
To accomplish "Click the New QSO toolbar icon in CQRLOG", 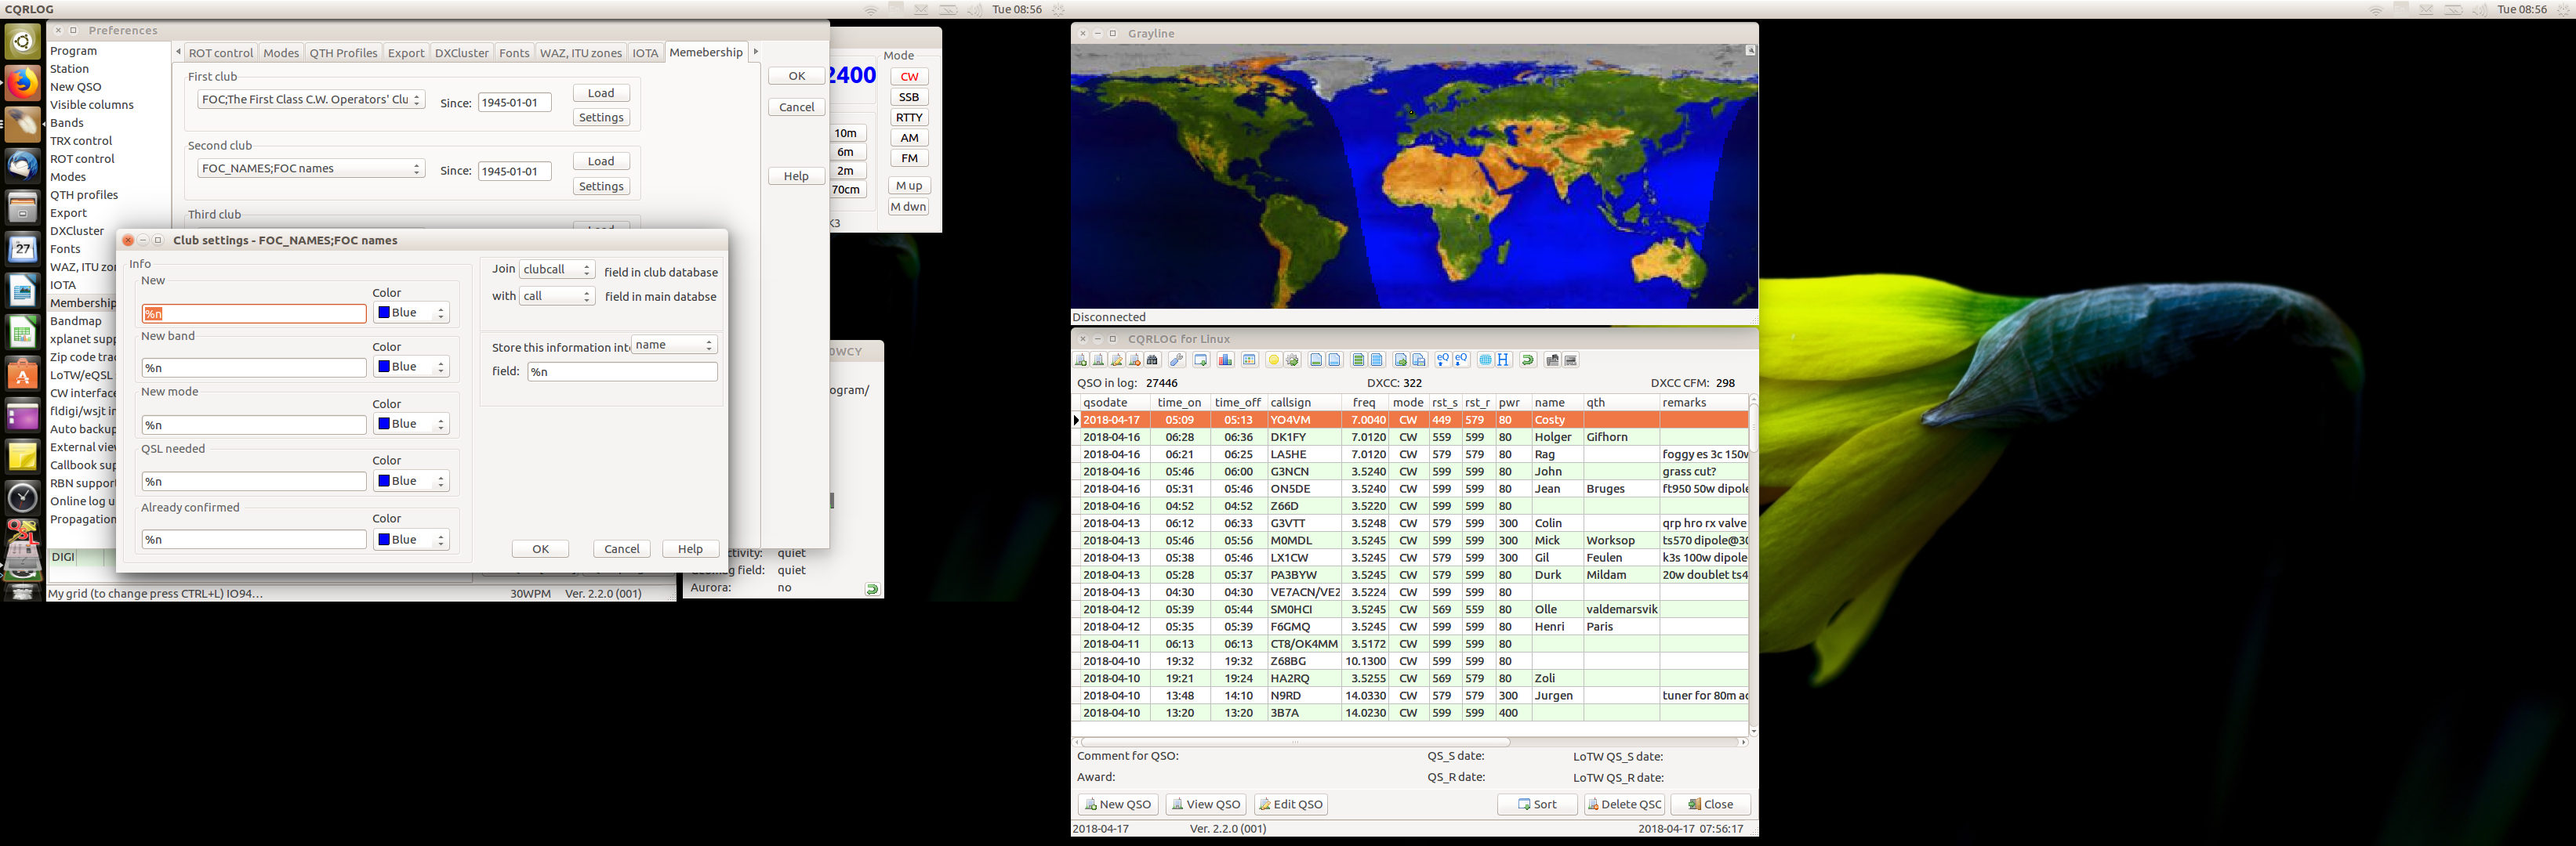I will click(x=1081, y=360).
